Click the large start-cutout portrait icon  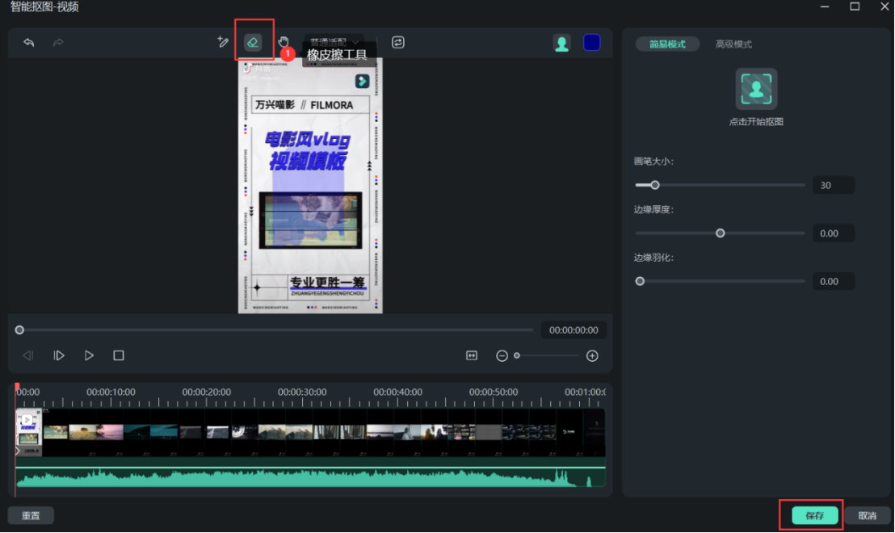(756, 89)
